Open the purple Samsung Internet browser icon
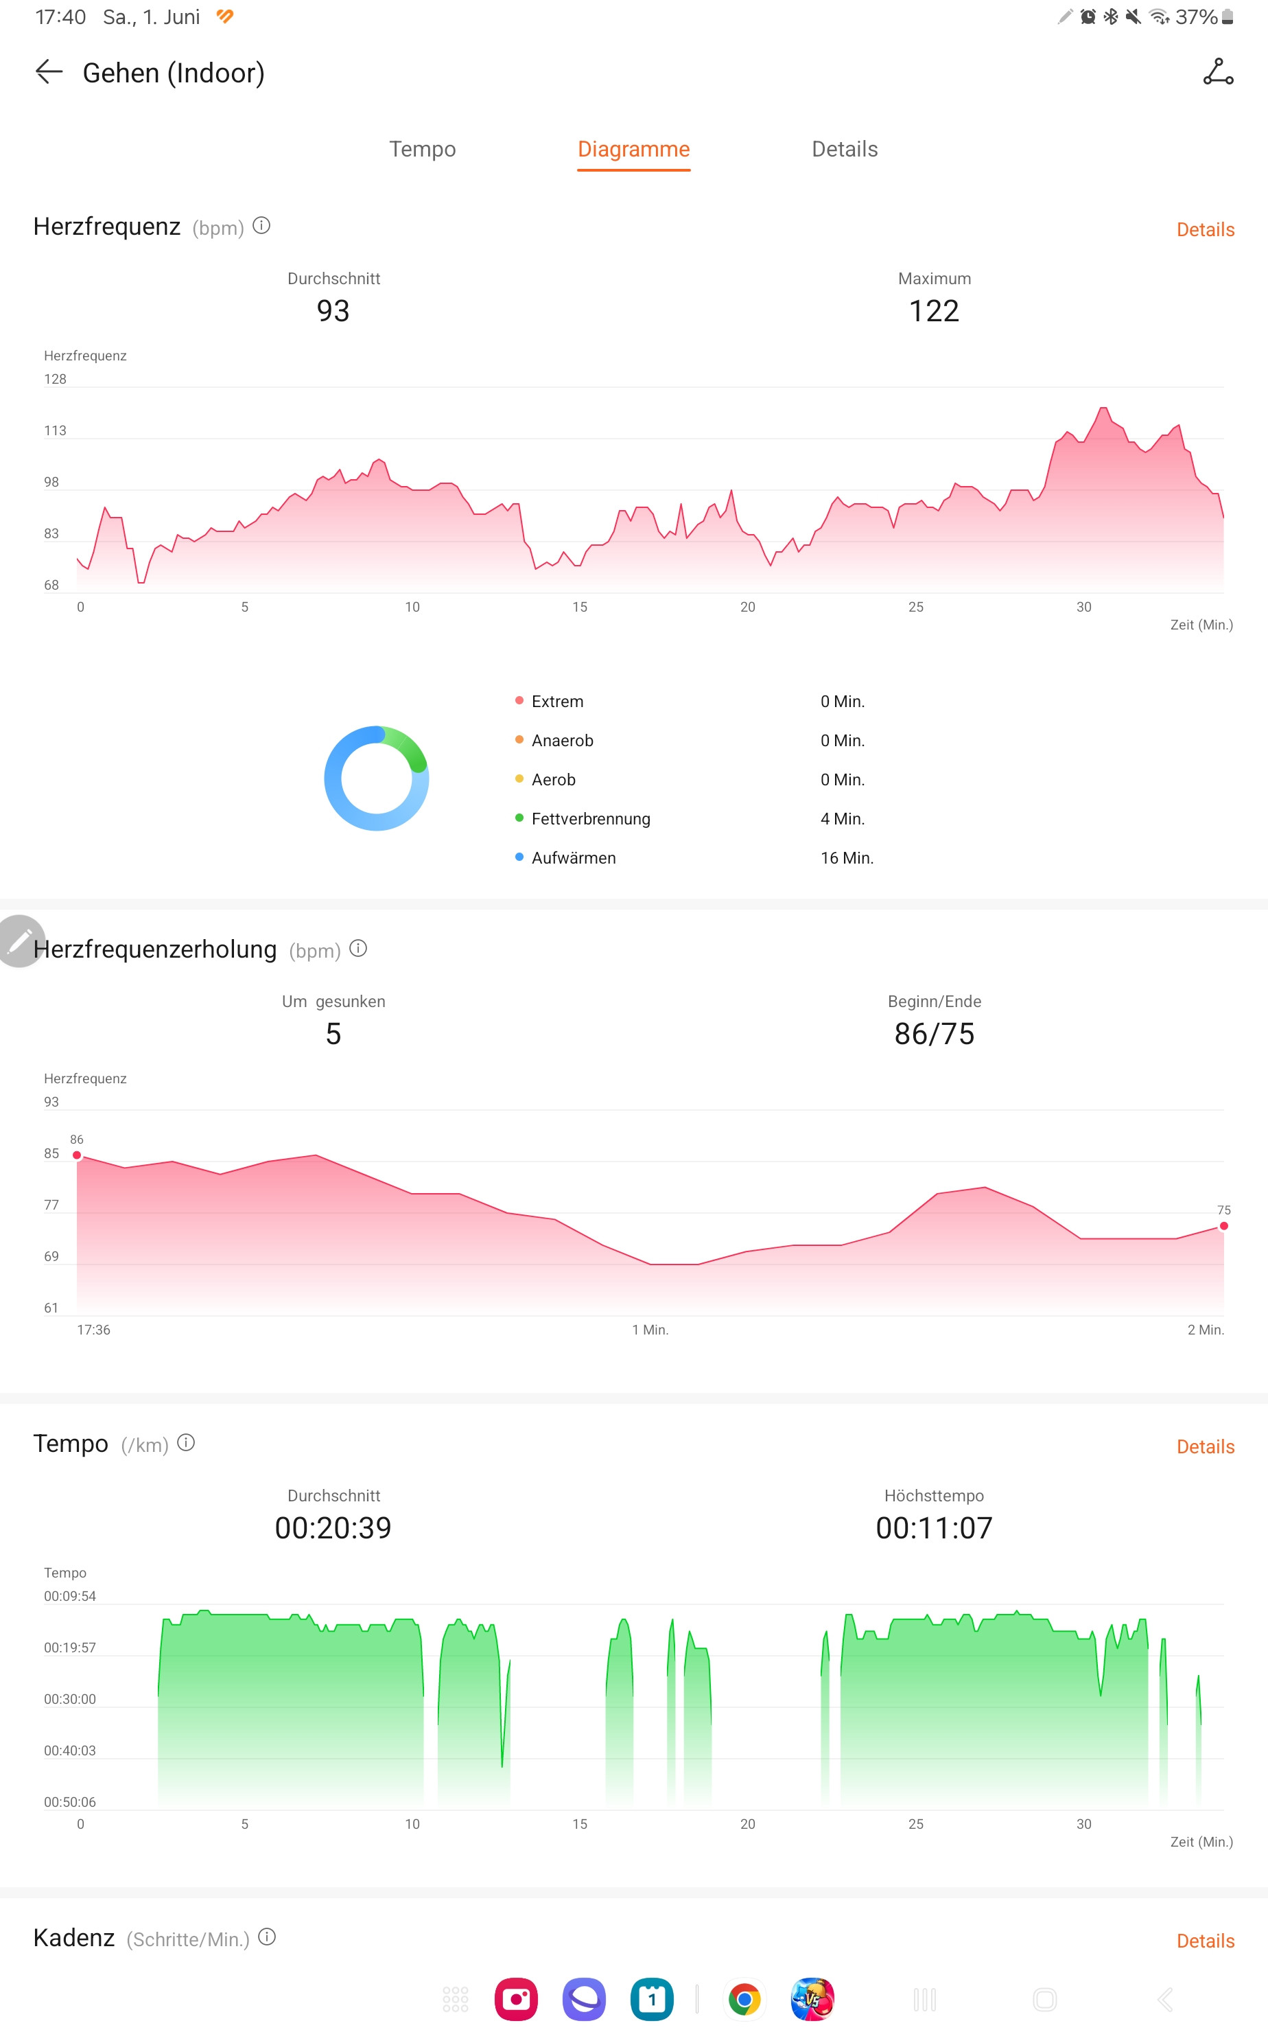The image size is (1268, 2032). [585, 1999]
